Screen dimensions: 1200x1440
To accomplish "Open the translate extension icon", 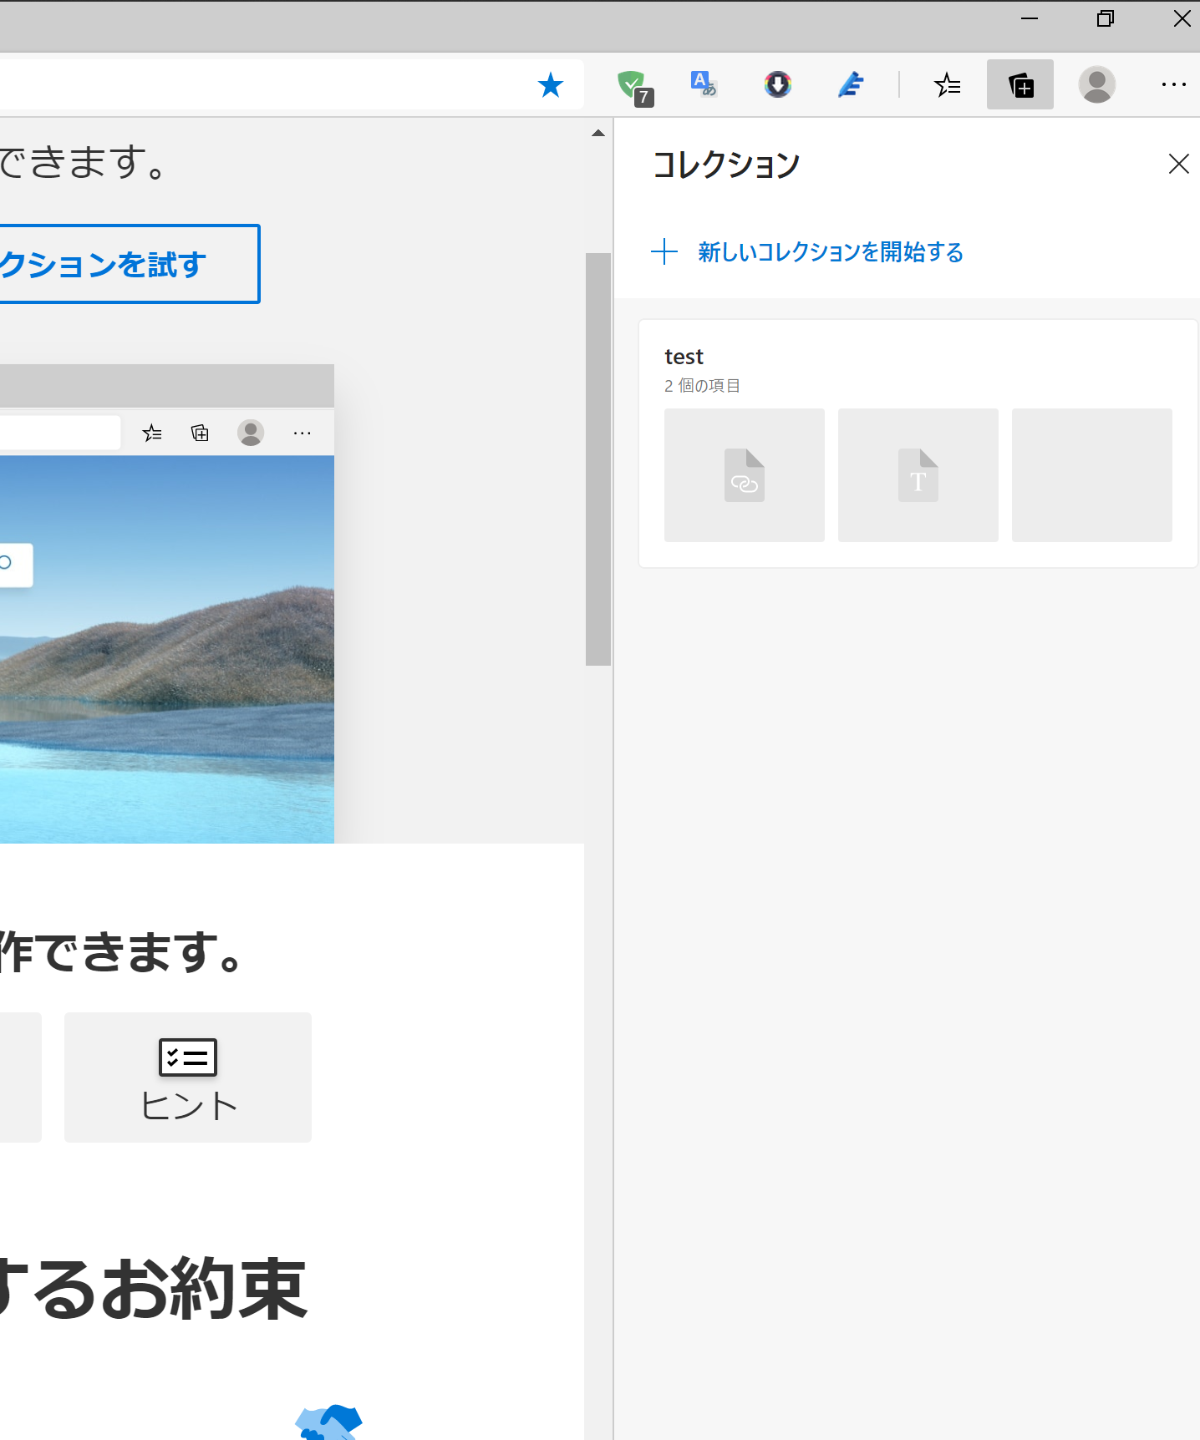I will pos(704,84).
